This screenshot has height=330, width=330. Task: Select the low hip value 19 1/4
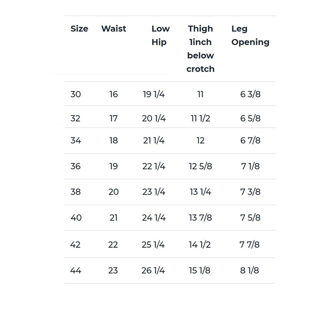154,94
